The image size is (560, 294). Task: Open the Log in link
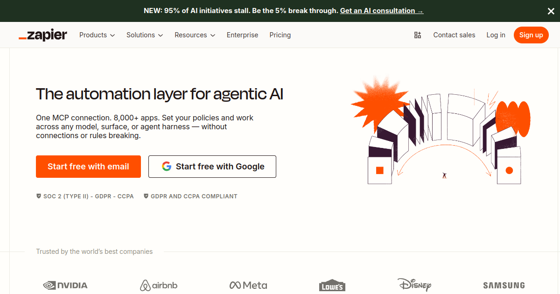pyautogui.click(x=496, y=35)
